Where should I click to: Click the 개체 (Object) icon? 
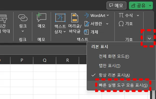point(86,32)
